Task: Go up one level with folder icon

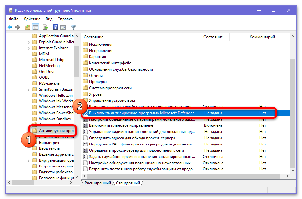Action: pos(28,27)
